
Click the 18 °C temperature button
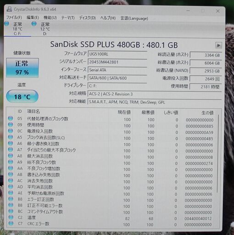pyautogui.click(x=22, y=96)
